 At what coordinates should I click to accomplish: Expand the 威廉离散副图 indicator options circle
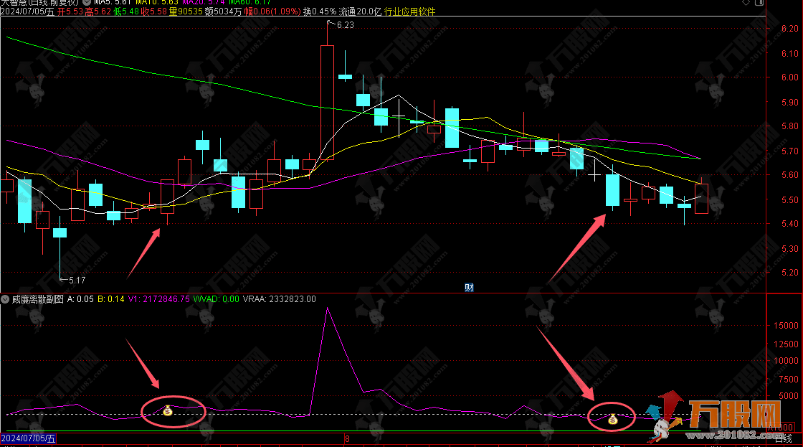[x=5, y=299]
